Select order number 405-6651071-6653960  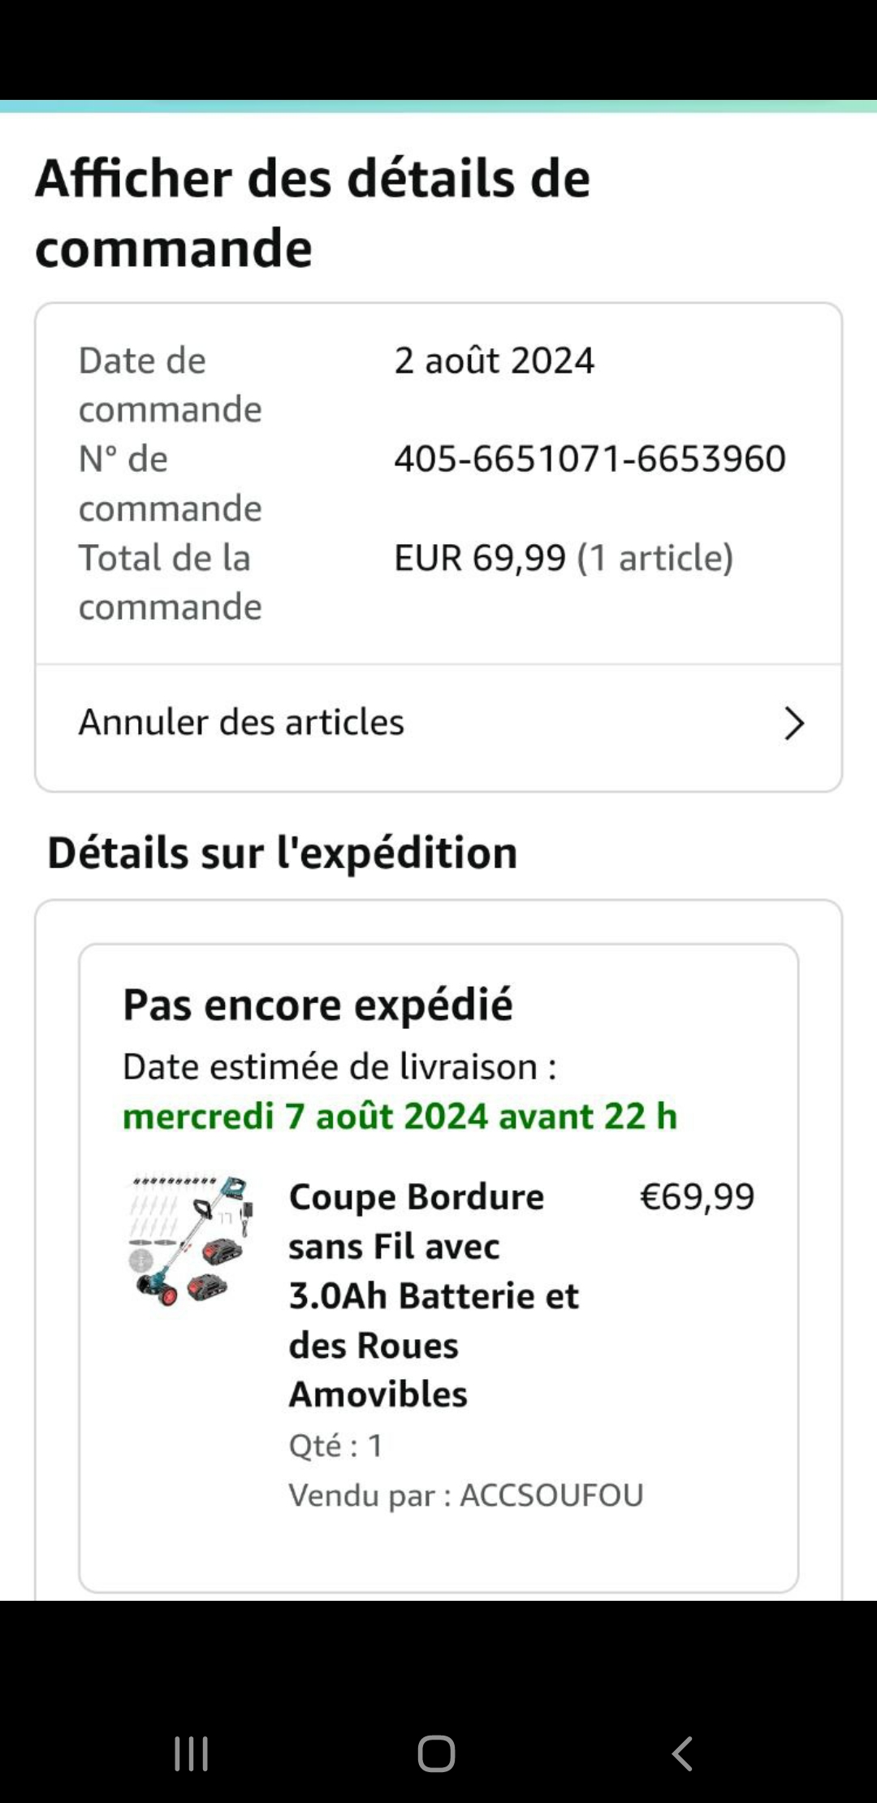point(590,459)
